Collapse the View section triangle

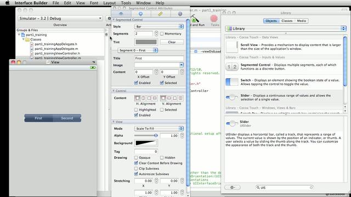coord(114,121)
